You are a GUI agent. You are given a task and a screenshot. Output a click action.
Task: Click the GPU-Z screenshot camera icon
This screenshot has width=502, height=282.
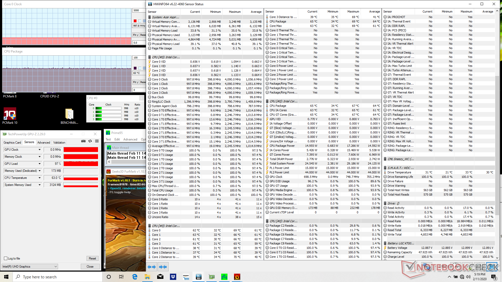click(83, 141)
